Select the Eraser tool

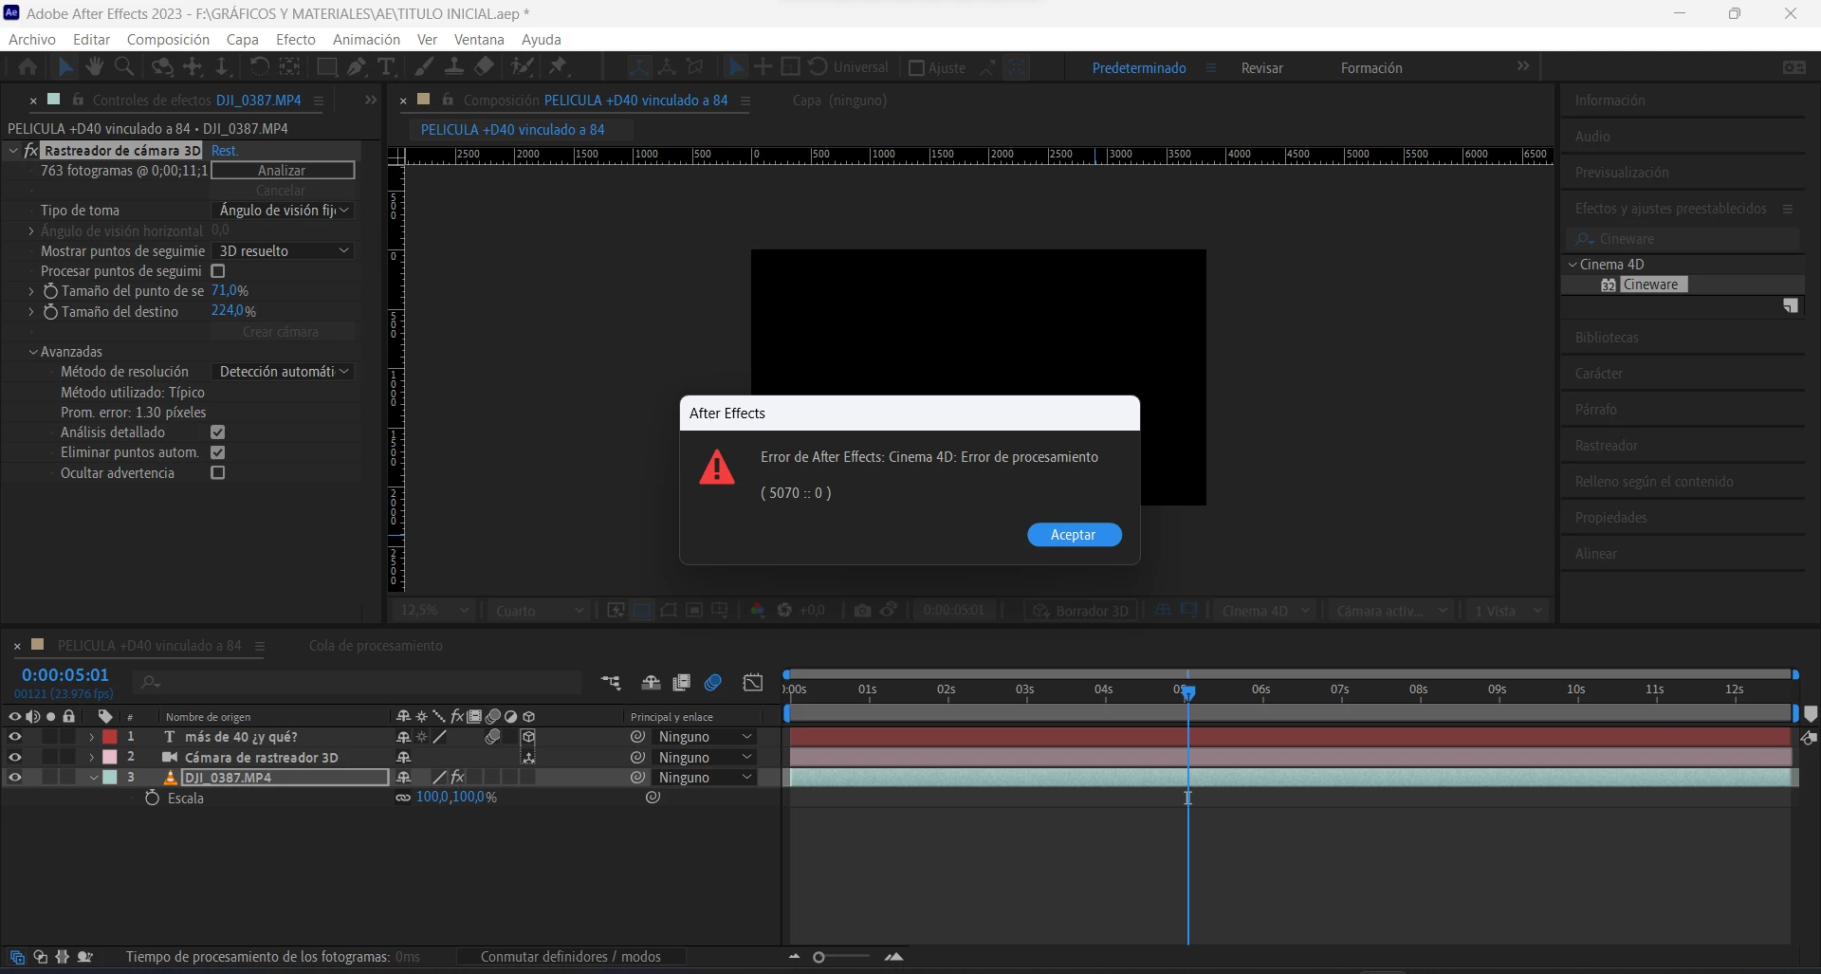(x=485, y=66)
